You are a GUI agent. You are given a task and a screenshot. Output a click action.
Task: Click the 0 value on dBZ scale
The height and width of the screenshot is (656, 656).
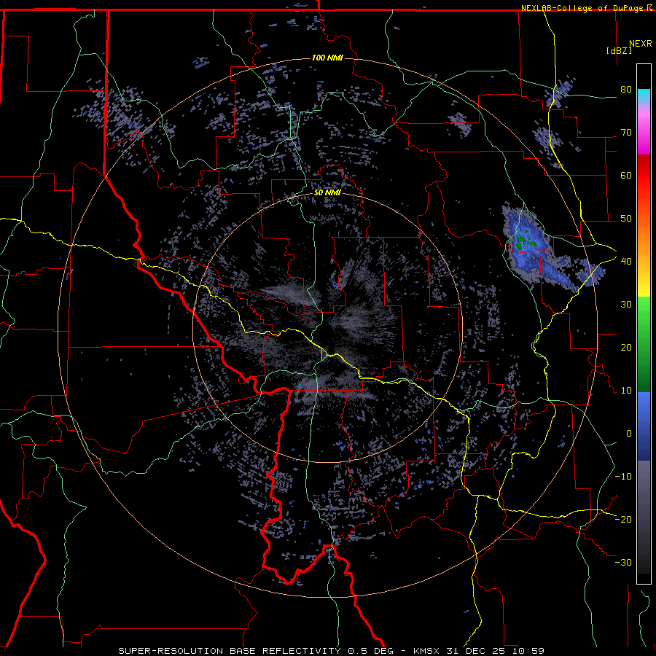click(x=629, y=434)
